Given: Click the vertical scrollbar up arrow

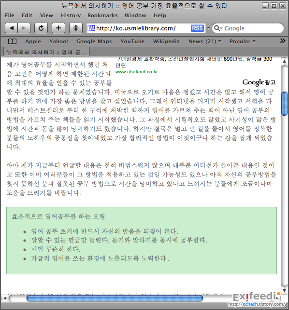Looking at the screenshot, I should point(284,61).
